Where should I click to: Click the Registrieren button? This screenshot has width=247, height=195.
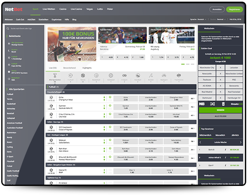[x=234, y=9]
